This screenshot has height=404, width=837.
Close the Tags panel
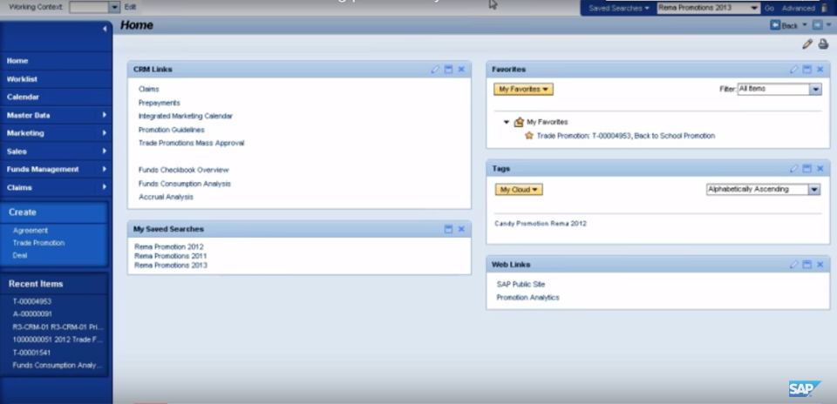click(820, 168)
